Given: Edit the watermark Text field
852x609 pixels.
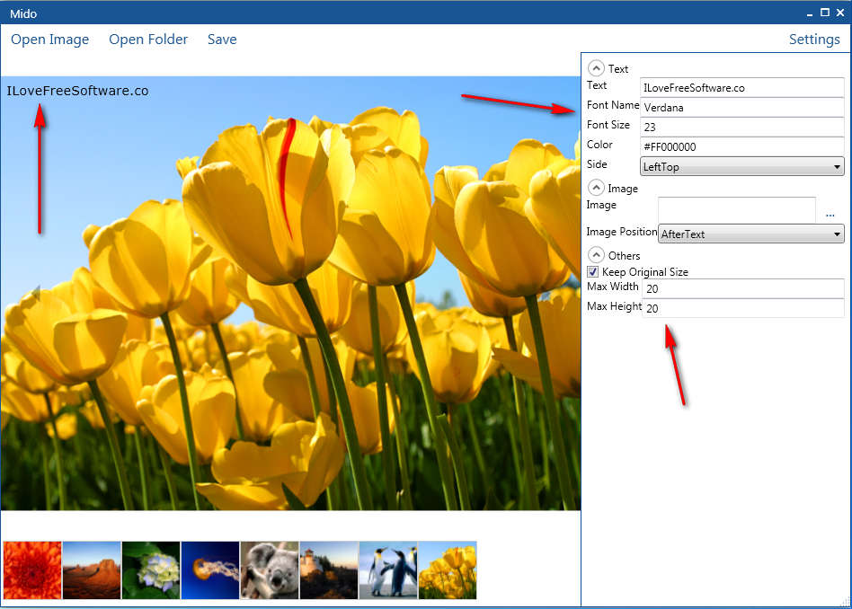Looking at the screenshot, I should (x=741, y=87).
